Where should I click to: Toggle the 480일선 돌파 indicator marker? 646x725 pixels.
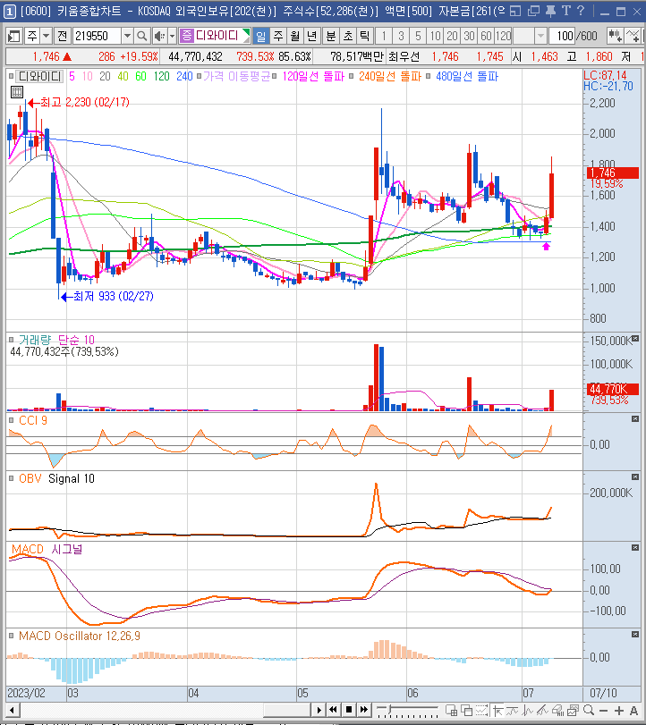coord(428,76)
